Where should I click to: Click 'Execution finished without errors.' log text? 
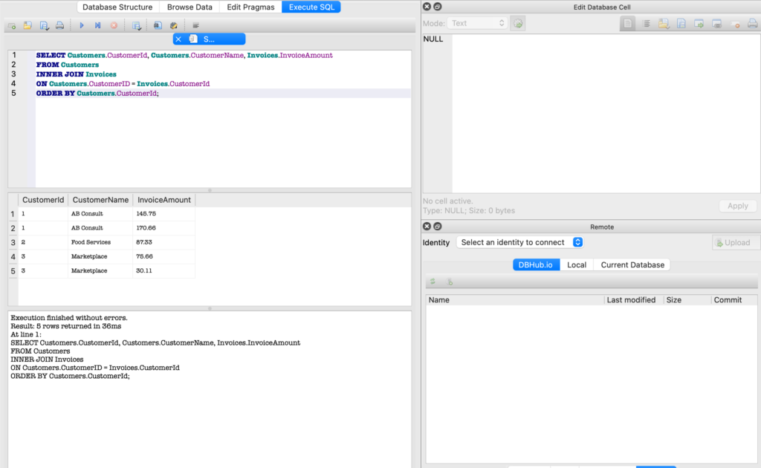tap(69, 318)
